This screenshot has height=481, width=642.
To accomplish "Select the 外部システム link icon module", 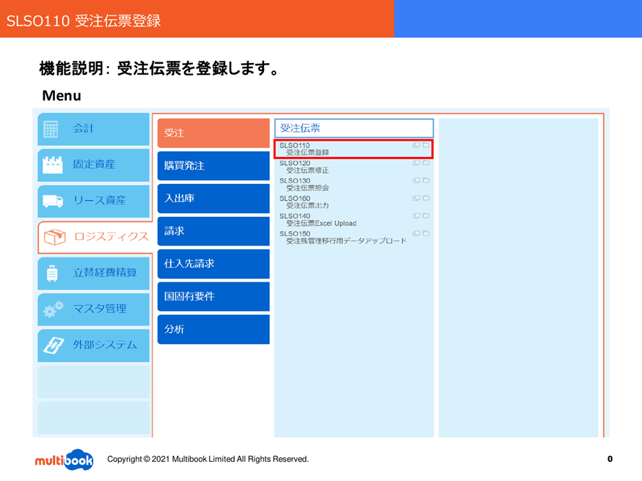I will coord(93,345).
